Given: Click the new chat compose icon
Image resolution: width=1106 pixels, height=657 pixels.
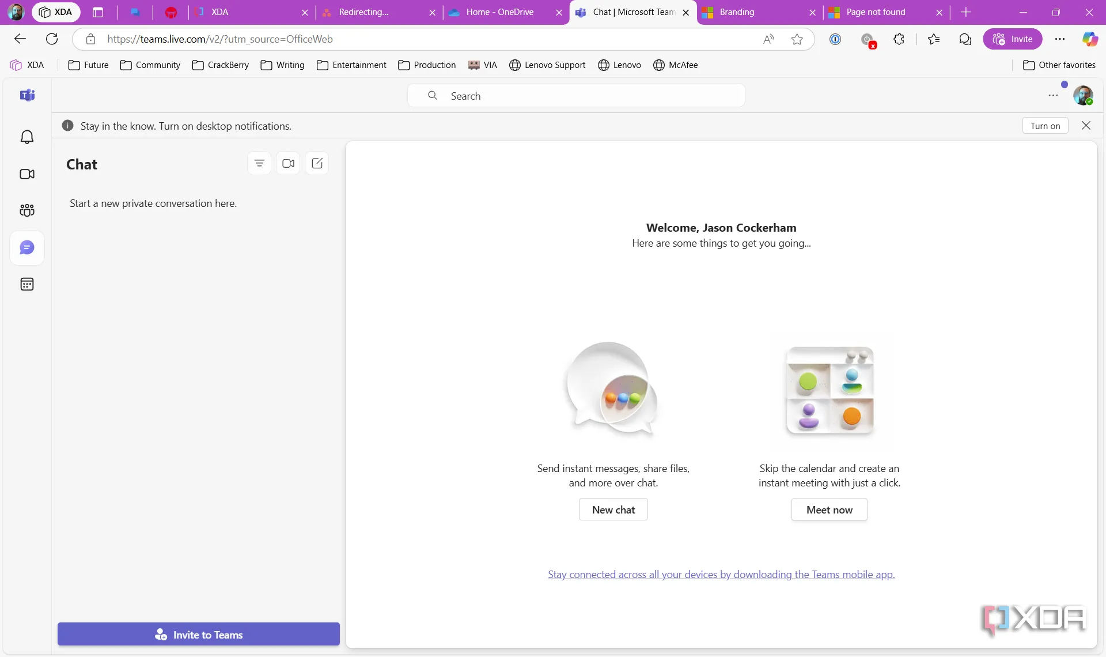Looking at the screenshot, I should 317,164.
